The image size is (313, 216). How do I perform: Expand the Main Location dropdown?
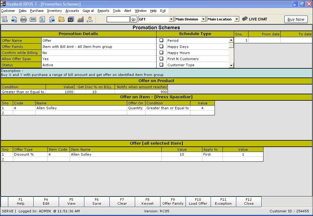[236, 19]
